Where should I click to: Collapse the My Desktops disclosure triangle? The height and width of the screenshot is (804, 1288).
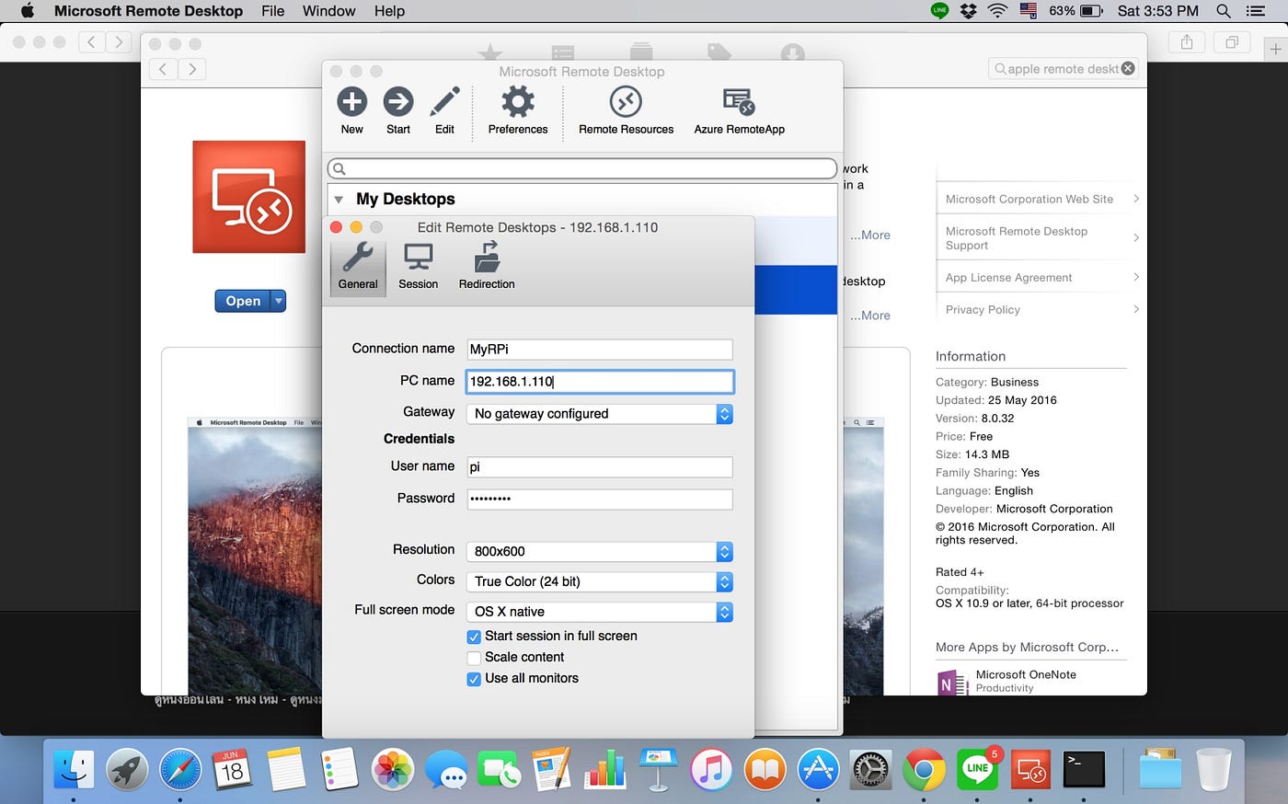339,200
